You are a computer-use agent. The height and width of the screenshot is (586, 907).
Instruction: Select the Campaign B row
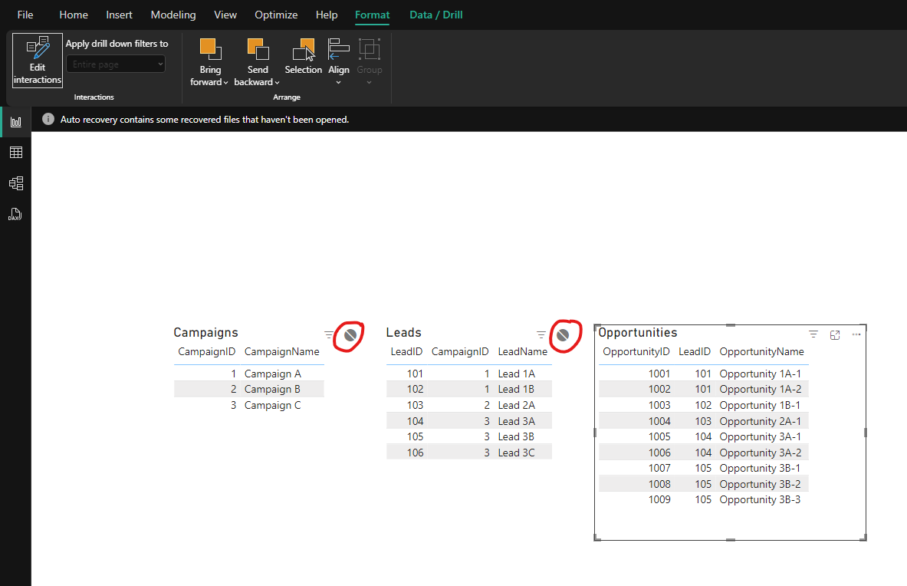248,390
